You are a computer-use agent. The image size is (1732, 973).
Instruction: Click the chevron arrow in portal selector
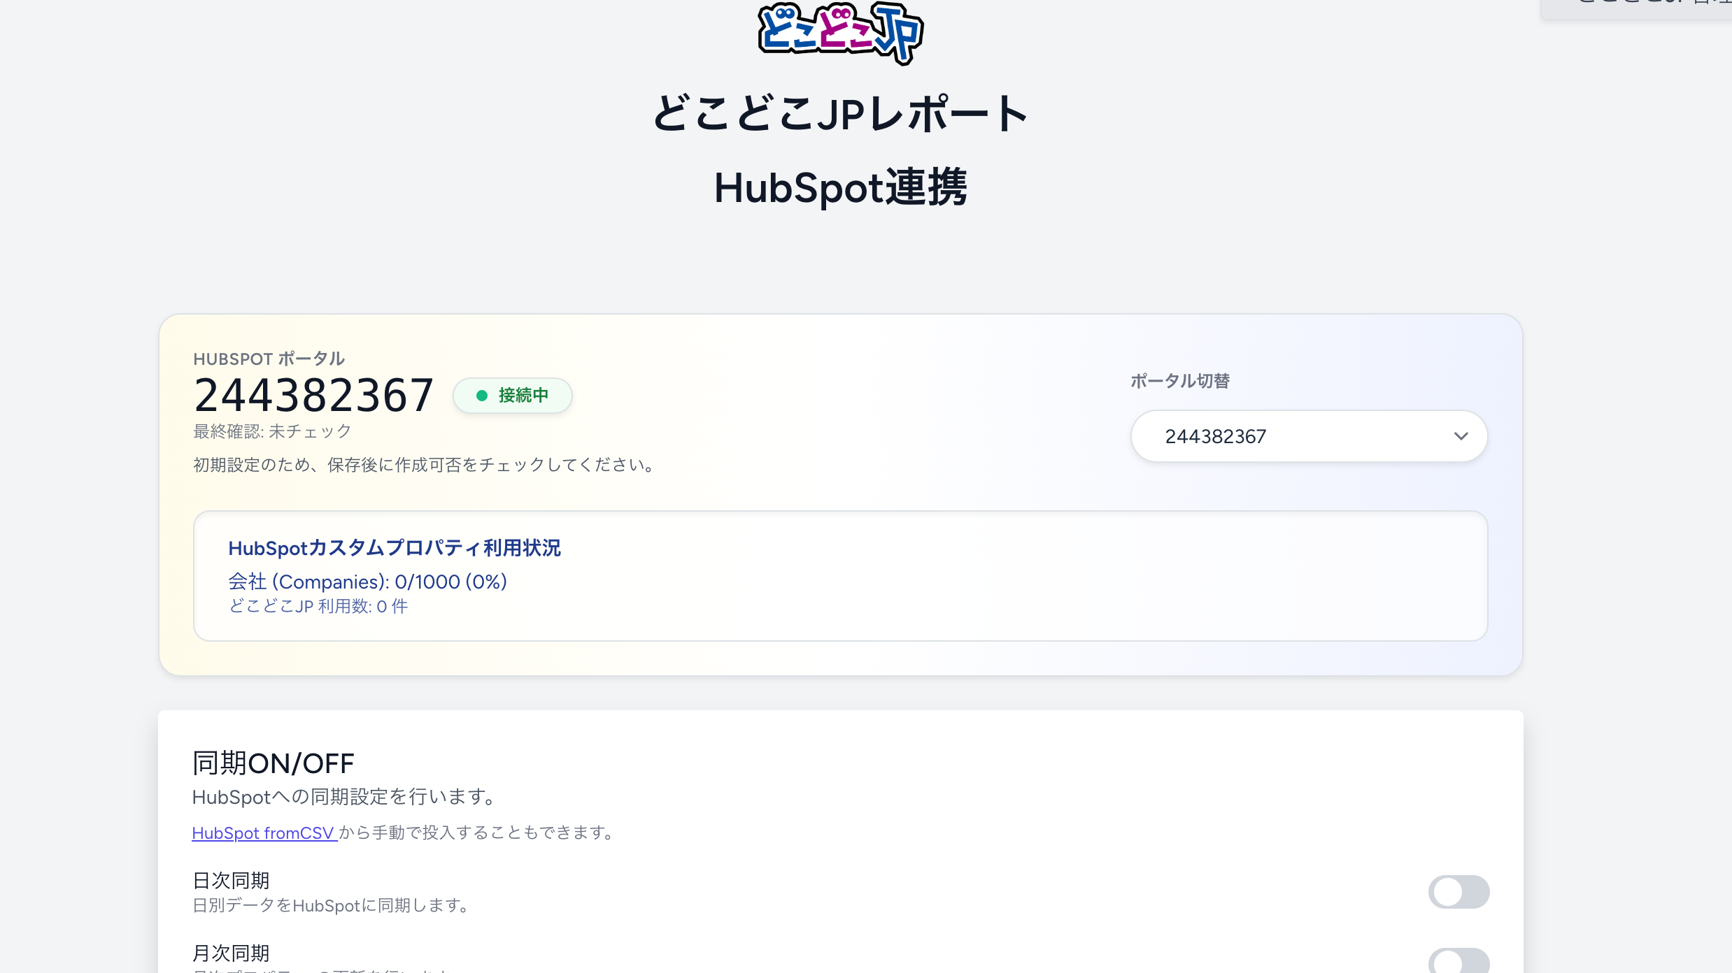pos(1461,436)
